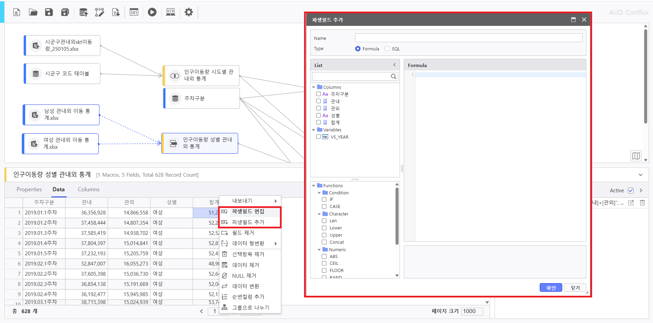Viewport: 653px width, 323px height.
Task: Check the Concat function checkbox
Action: click(x=324, y=242)
